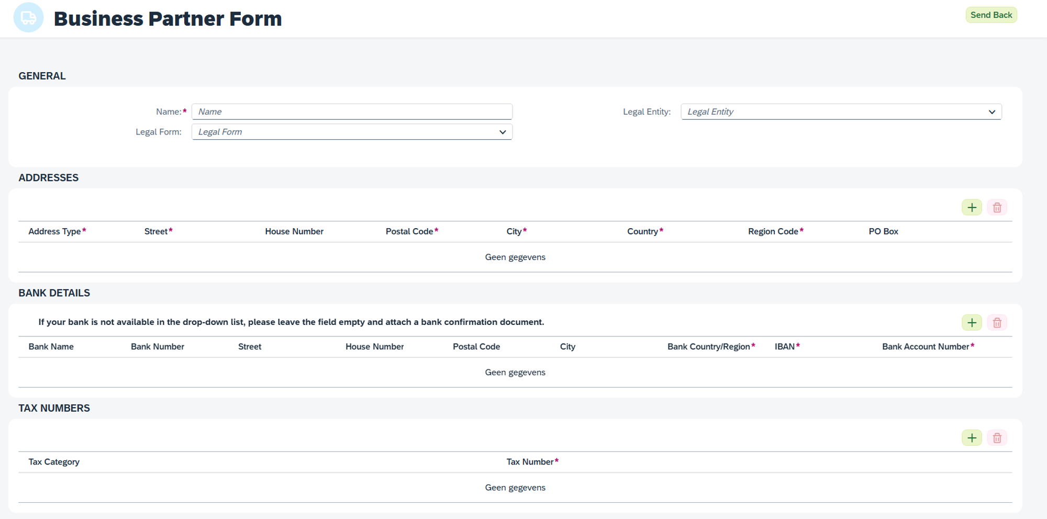Expand the Legal Entity selection chevron

coord(992,111)
